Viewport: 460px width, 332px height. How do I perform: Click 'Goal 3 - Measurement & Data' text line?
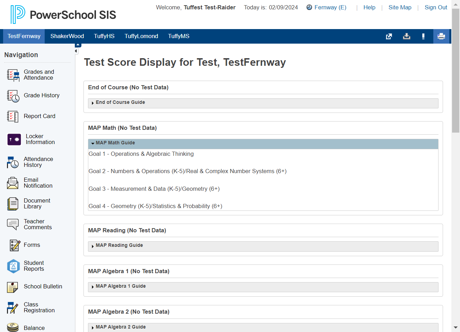(x=154, y=189)
